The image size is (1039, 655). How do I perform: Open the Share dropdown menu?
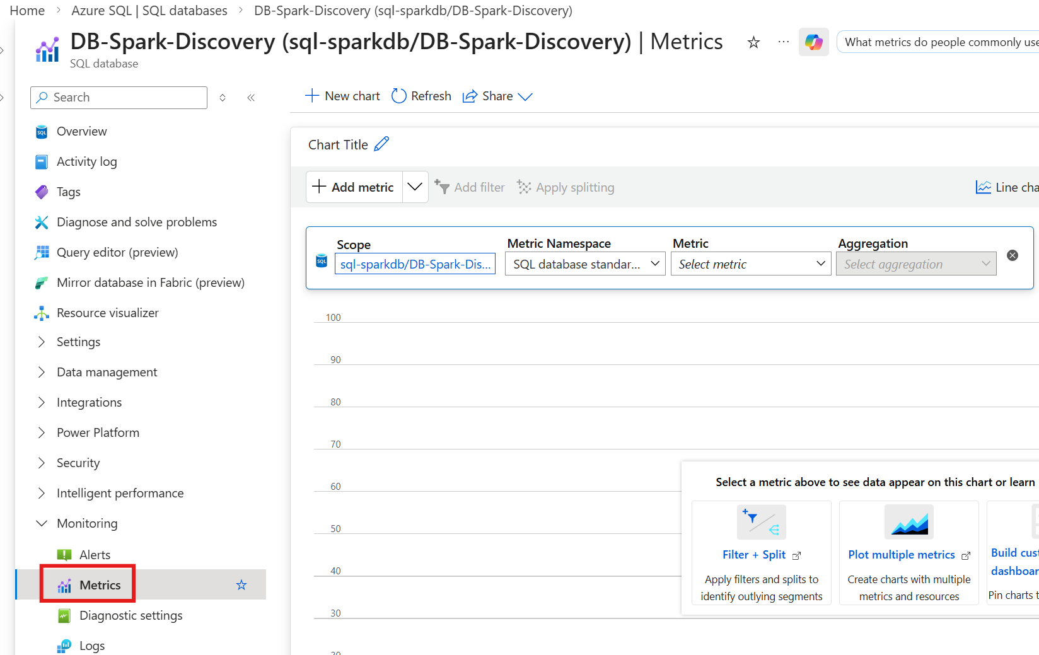[525, 96]
